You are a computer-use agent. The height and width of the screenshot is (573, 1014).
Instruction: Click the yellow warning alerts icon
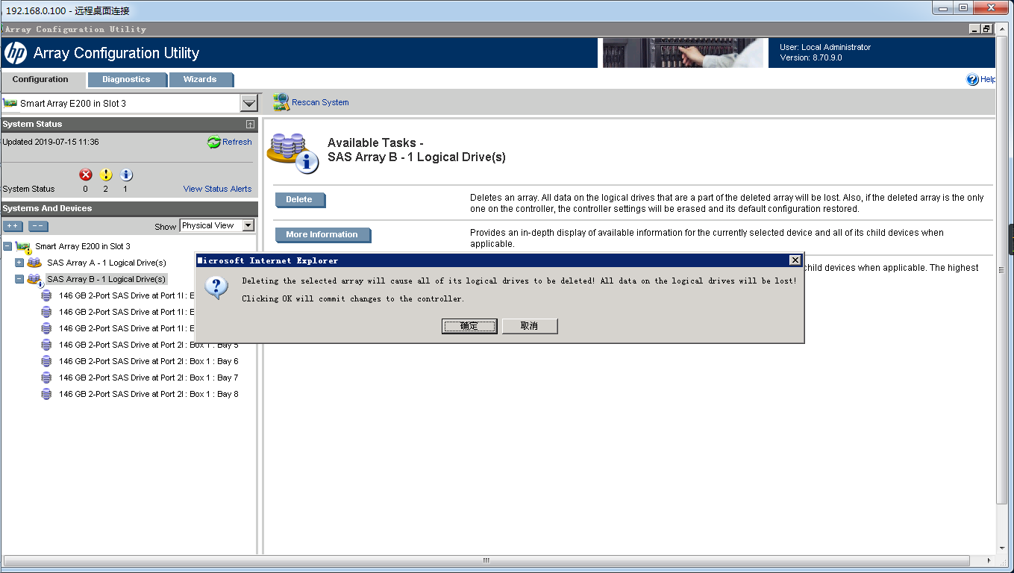106,175
